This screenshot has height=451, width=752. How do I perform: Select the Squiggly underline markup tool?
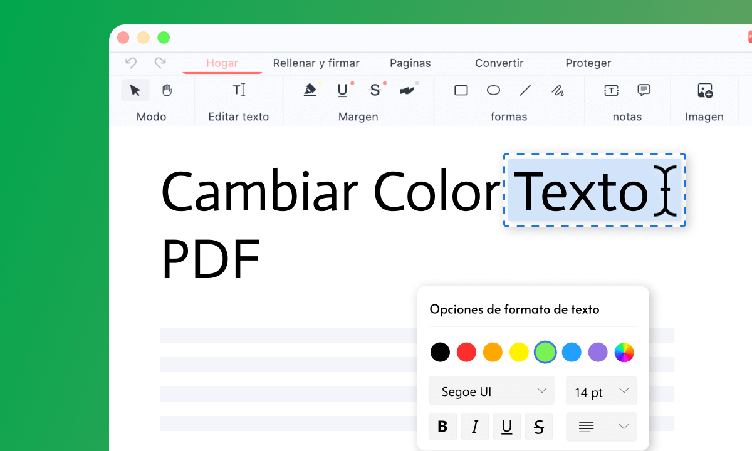tap(408, 90)
